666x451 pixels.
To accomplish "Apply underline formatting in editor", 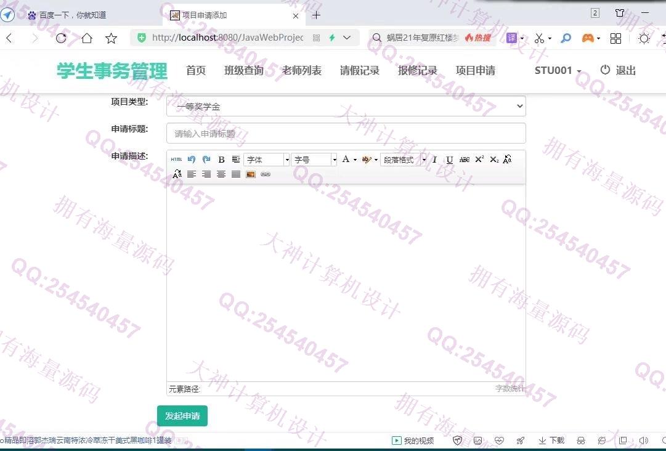I will (449, 160).
